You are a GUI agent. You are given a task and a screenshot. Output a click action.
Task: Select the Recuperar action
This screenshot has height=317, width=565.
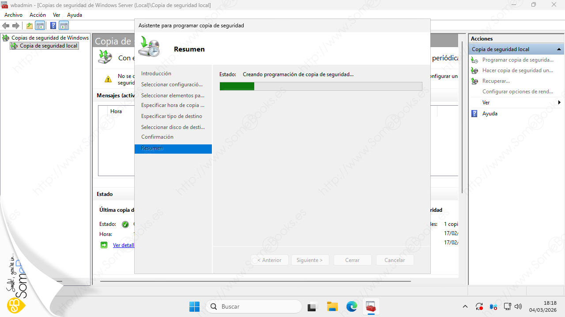pos(496,81)
